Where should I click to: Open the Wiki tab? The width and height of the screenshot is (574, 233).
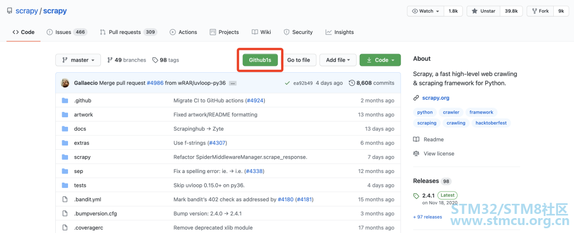(261, 32)
